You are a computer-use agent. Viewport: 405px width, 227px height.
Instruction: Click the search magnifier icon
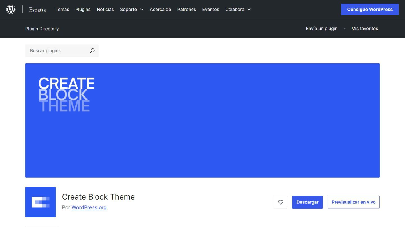92,51
